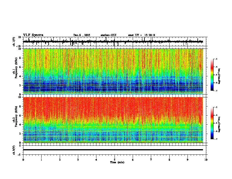This screenshot has width=232, height=179.
Task: Click the ch.2 PSD color scale bar
Action: [x=212, y=123]
